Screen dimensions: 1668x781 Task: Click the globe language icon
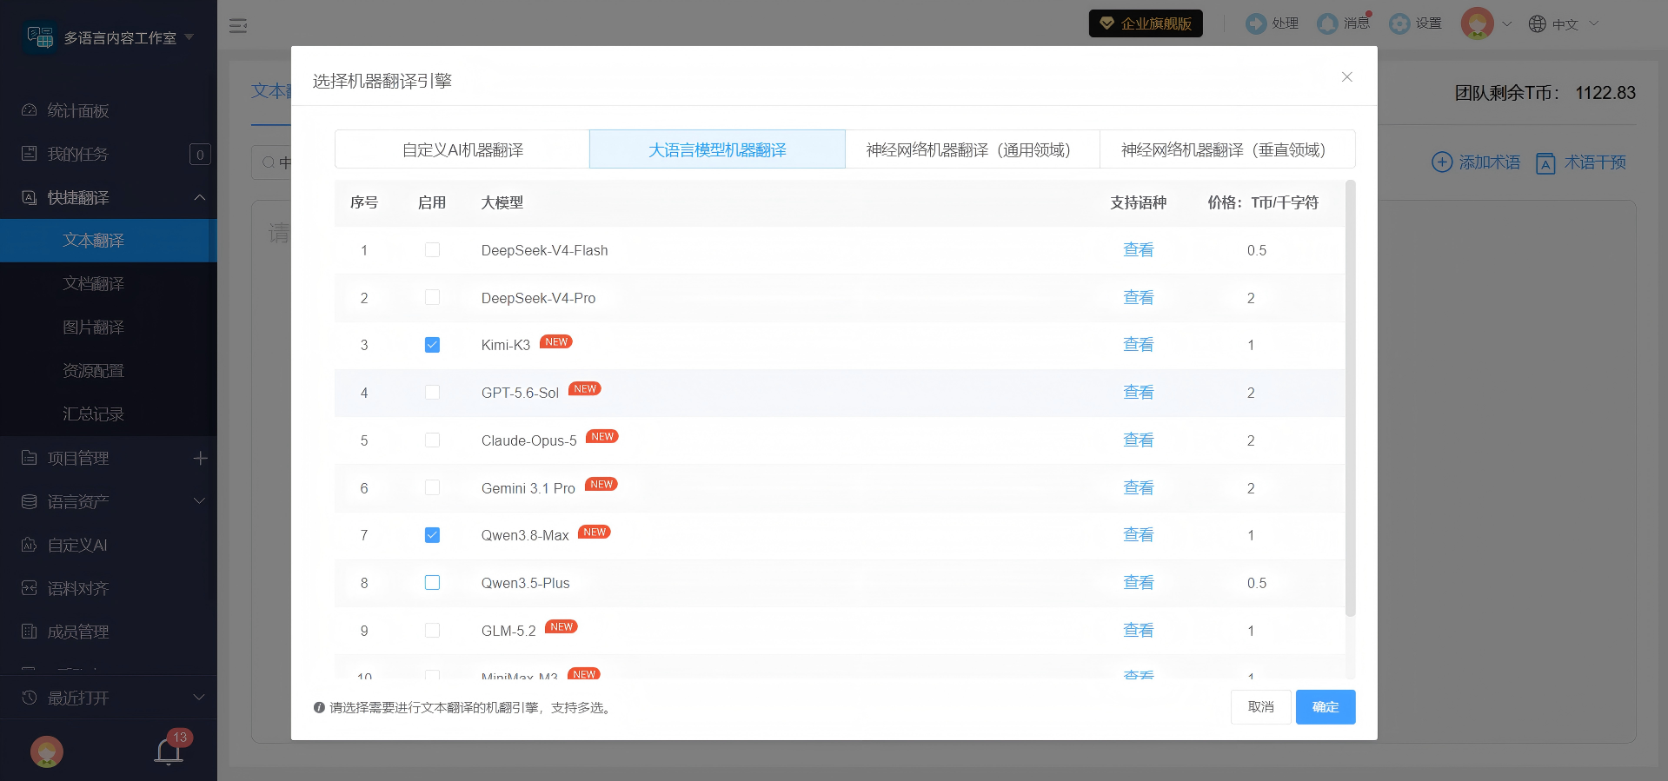(1538, 24)
